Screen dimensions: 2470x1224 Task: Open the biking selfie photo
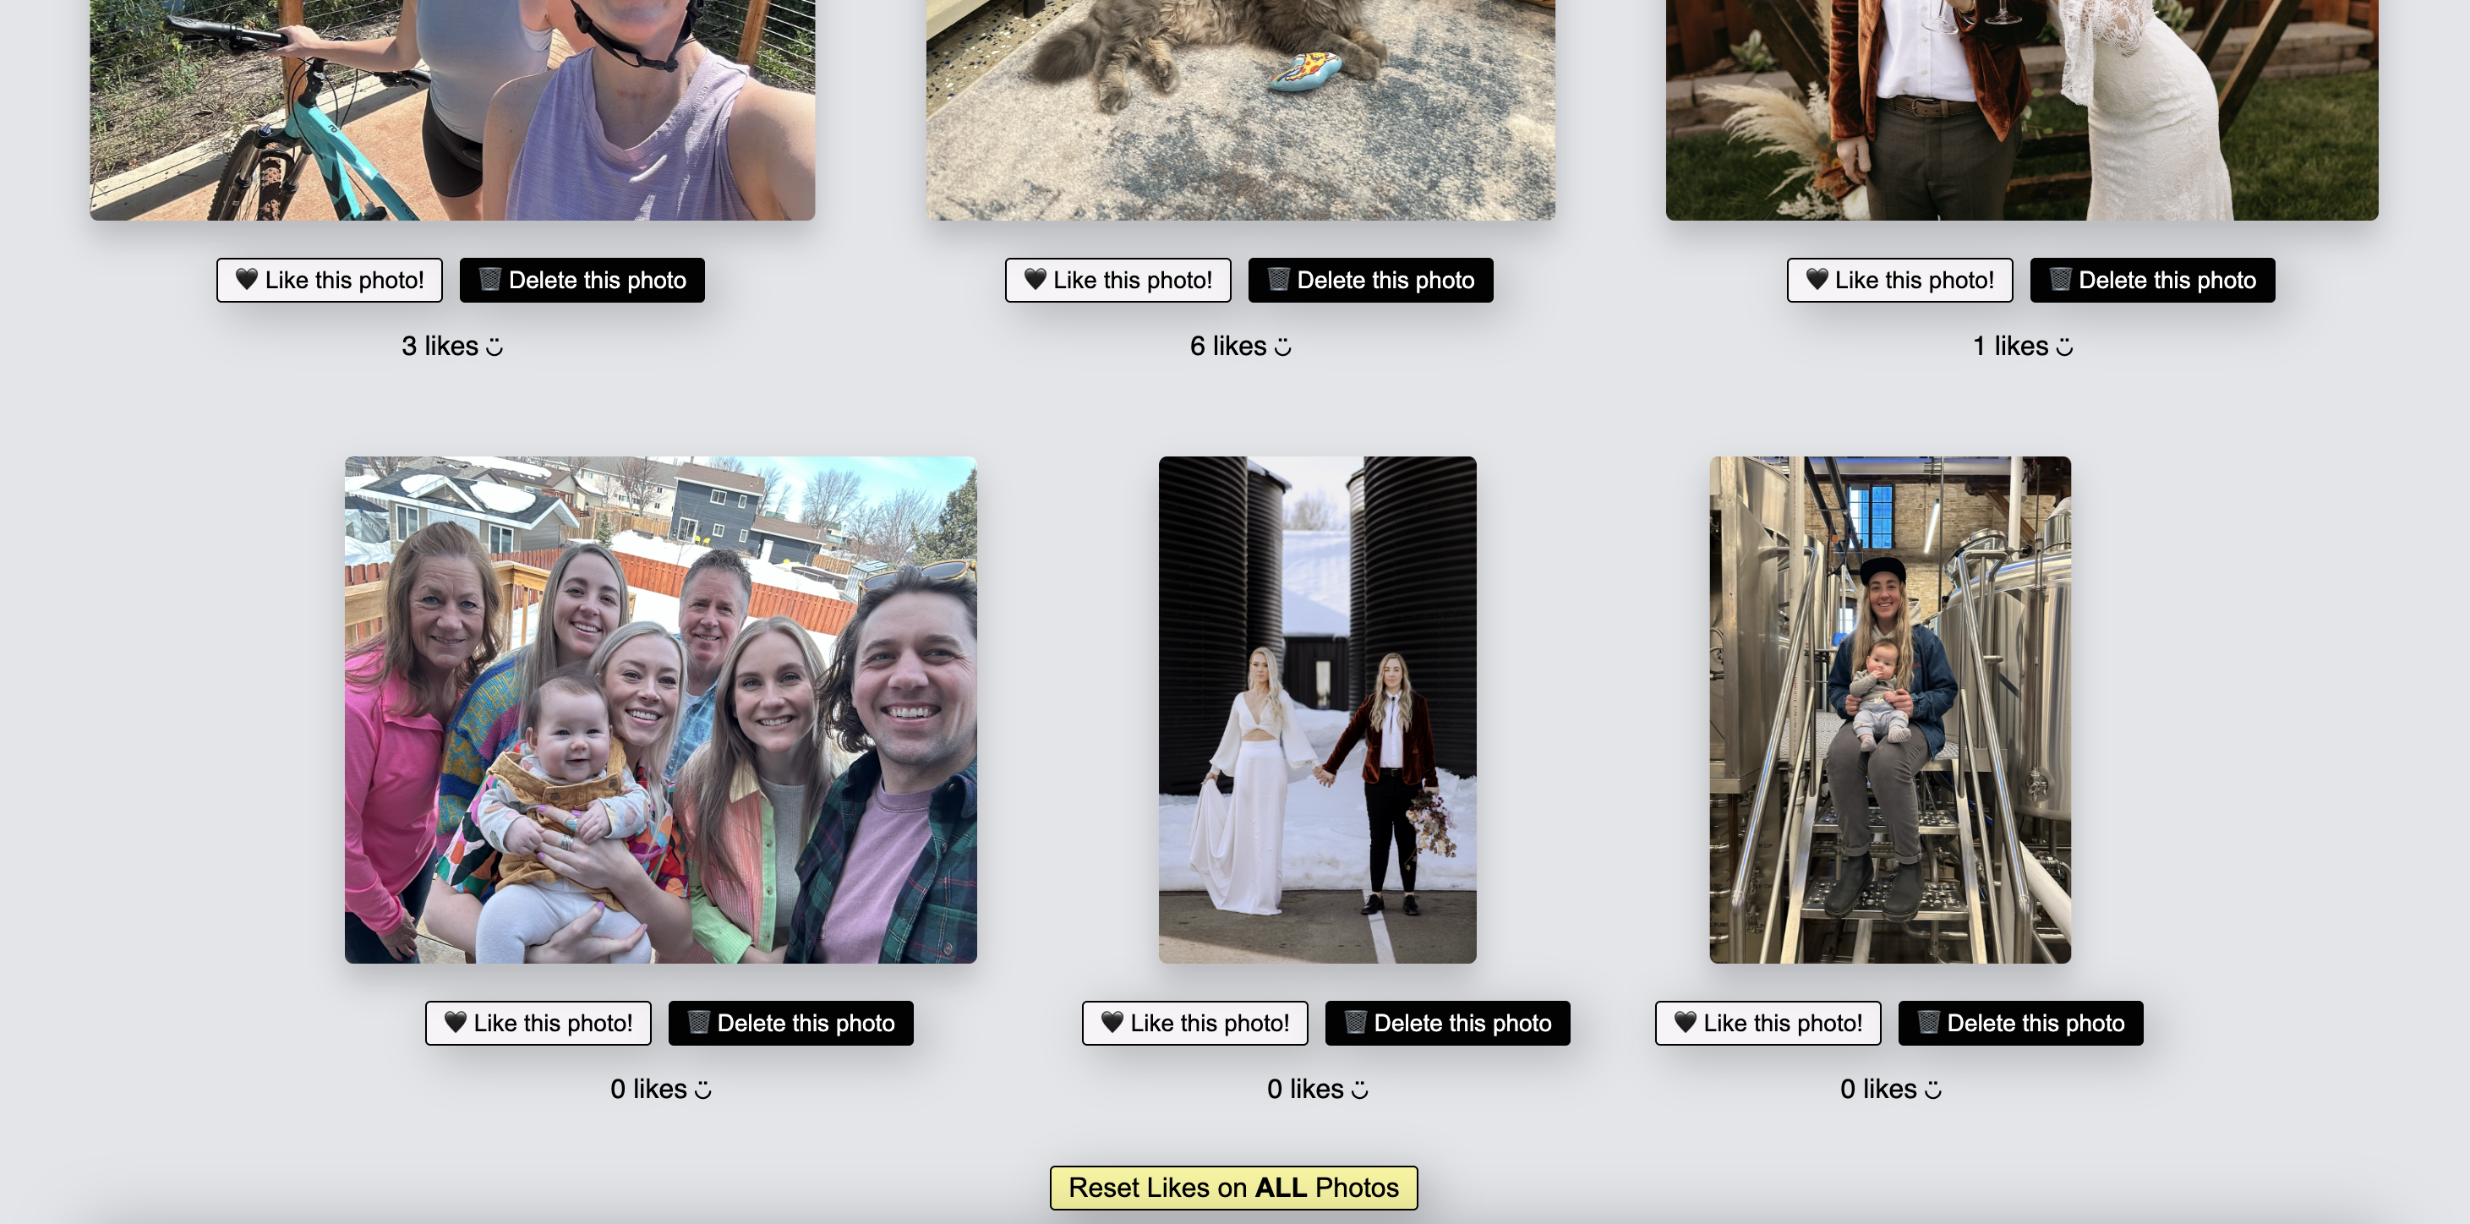tap(452, 110)
